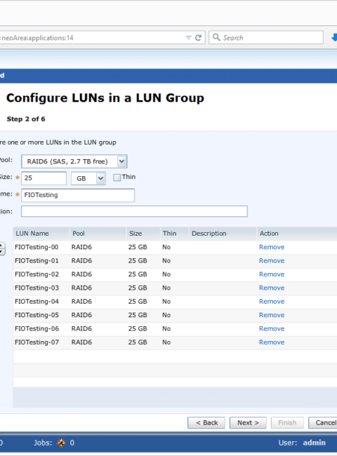Click the Next > button

(x=248, y=422)
